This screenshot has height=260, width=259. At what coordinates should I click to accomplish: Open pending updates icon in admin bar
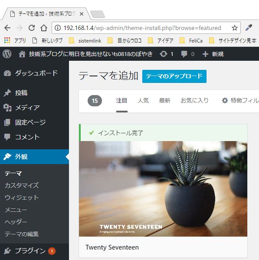pos(164,54)
